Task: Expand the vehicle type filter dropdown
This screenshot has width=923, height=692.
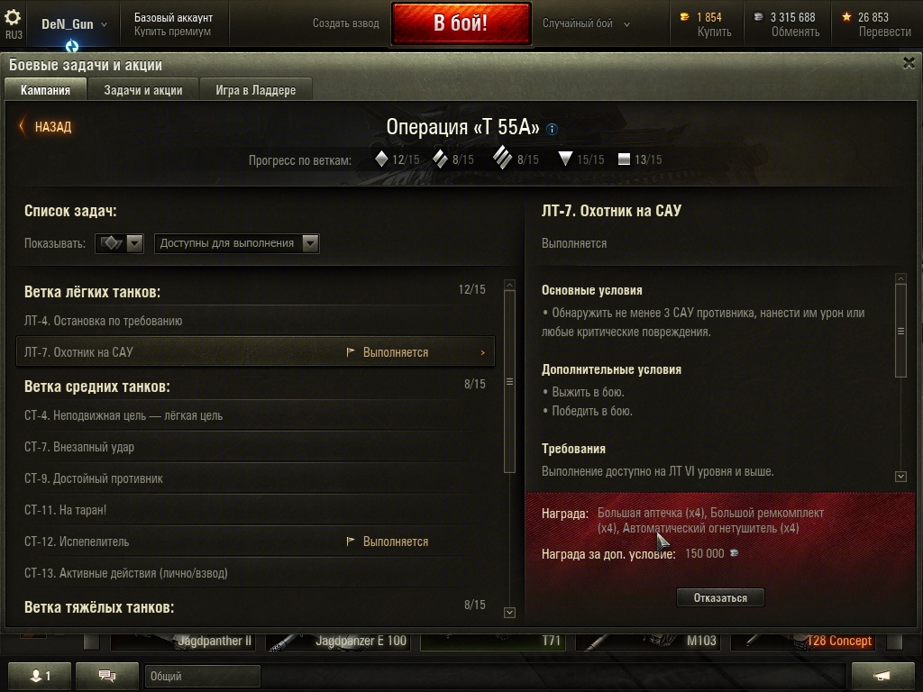Action: 119,243
